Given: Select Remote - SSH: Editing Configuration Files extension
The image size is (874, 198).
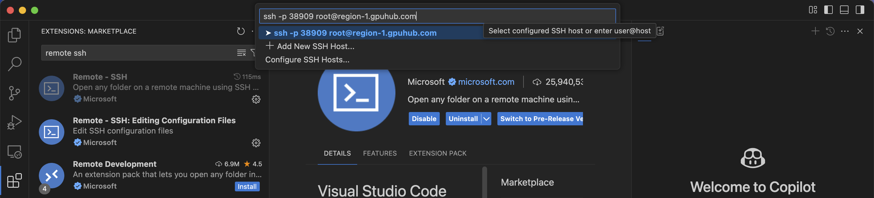Looking at the screenshot, I should point(149,132).
